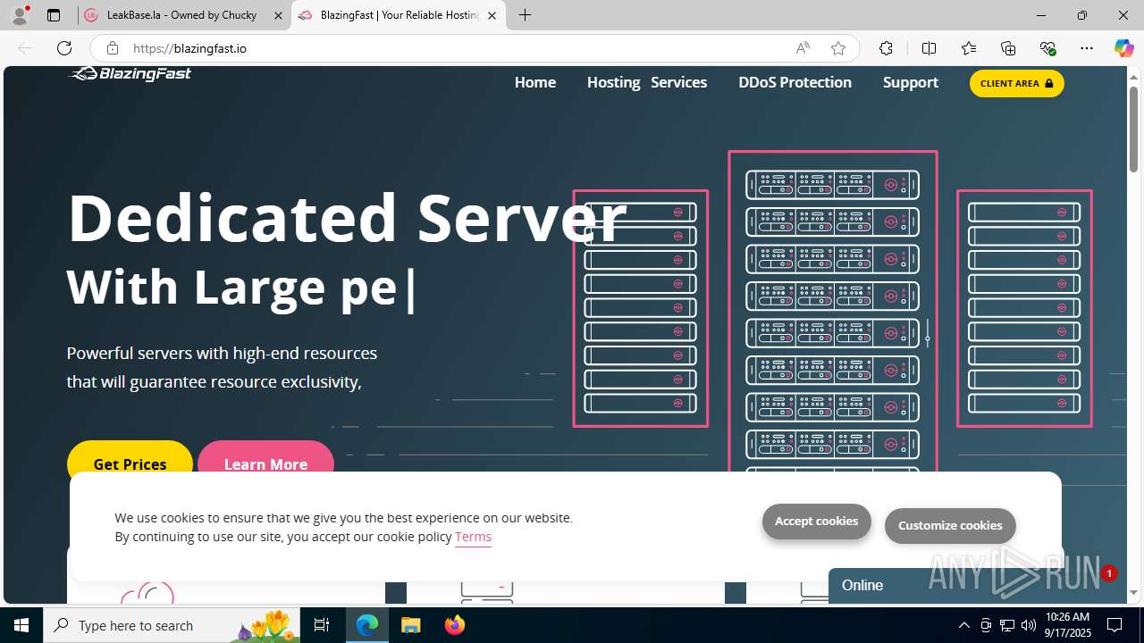Open the Collections icon
Image resolution: width=1144 pixels, height=643 pixels.
[x=1008, y=48]
